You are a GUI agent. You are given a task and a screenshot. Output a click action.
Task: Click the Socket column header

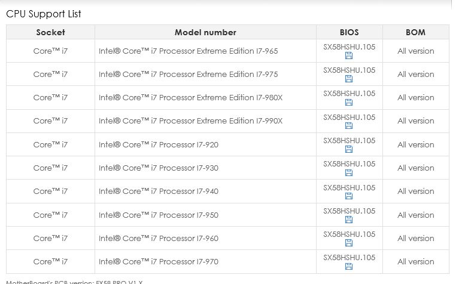point(50,32)
